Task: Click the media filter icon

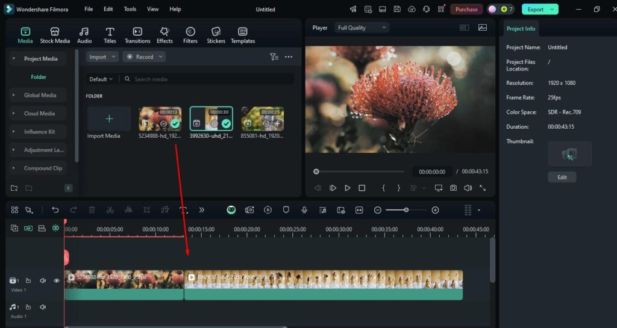Action: (x=274, y=57)
